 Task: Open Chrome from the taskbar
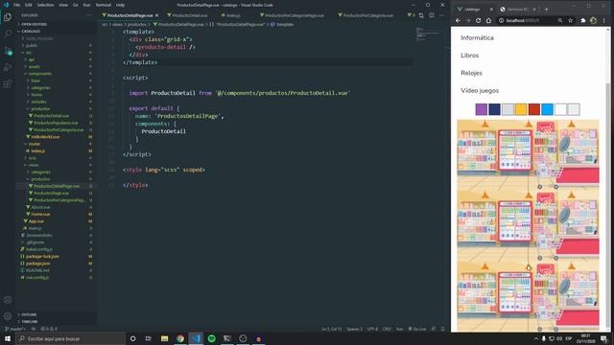pyautogui.click(x=180, y=338)
